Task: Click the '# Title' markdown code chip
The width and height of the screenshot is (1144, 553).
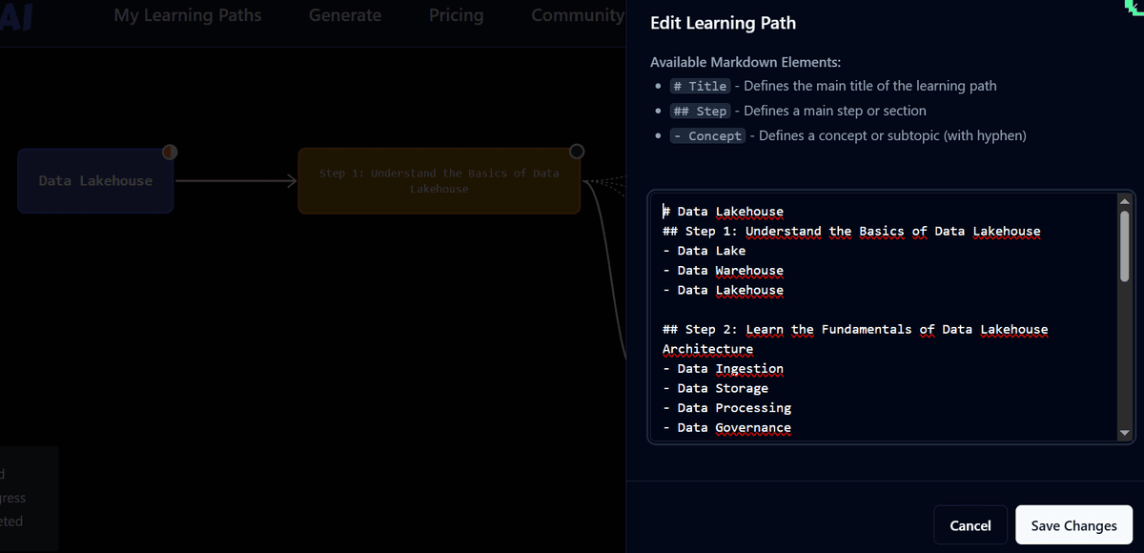Action: pos(700,86)
